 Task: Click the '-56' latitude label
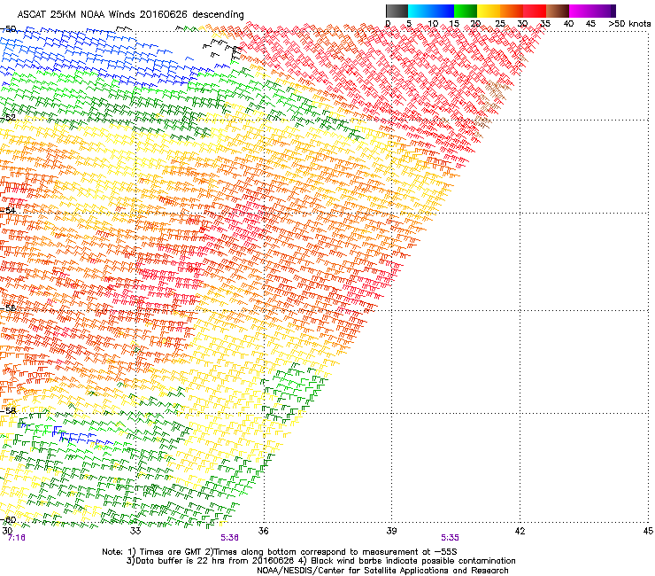click(x=8, y=307)
